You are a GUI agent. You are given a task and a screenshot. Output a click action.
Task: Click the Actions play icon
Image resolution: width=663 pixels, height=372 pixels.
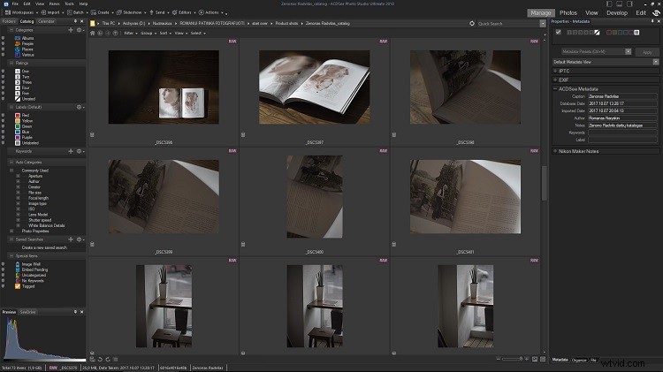pos(202,12)
